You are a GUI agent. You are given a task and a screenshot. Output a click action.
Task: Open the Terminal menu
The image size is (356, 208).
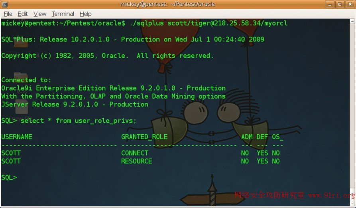tap(63, 14)
